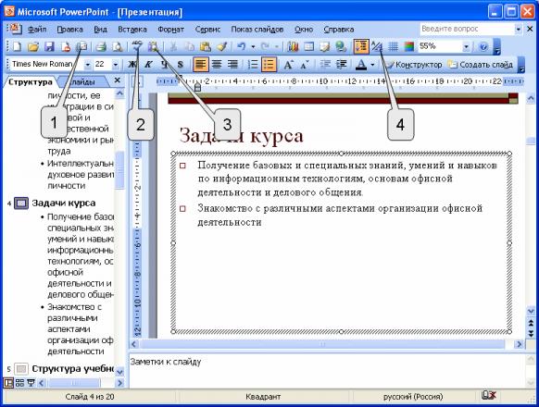539x407 pixels.
Task: Select the Задачи курса slide in the outline
Action: 64,203
